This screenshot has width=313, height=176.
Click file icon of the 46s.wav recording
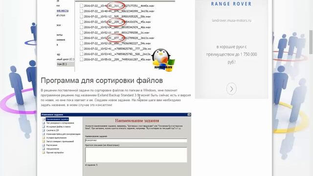tap(81, 27)
